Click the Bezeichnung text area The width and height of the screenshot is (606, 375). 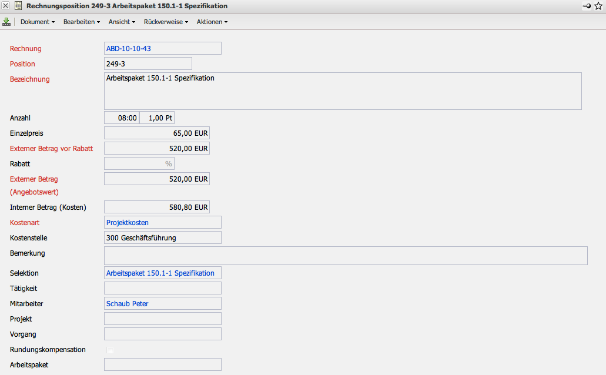coord(342,91)
